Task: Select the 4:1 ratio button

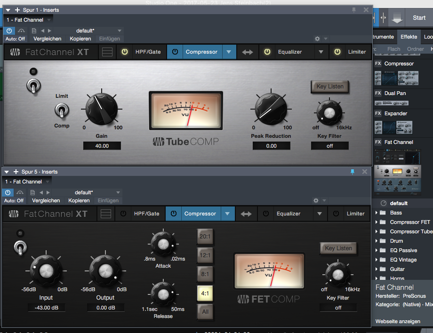Action: (x=205, y=293)
